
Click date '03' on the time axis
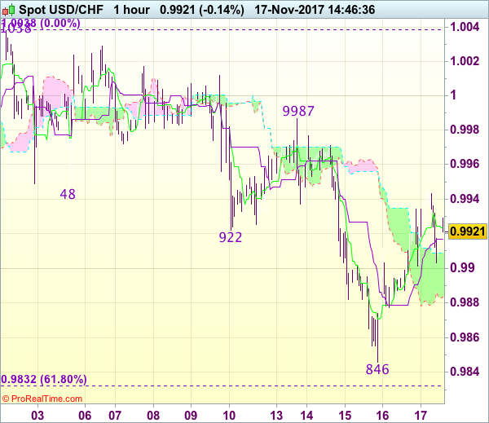pyautogui.click(x=37, y=415)
